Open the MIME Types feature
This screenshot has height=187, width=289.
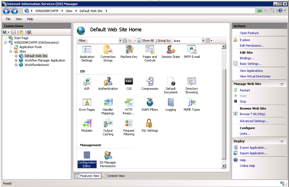click(x=192, y=105)
